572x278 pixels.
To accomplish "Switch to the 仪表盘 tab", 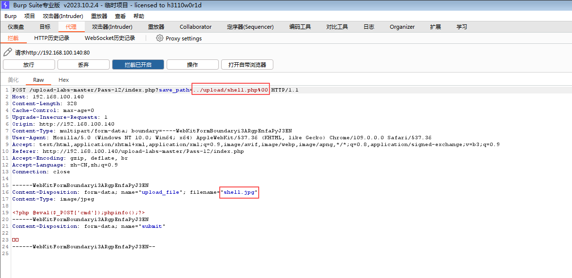I will 16,27.
